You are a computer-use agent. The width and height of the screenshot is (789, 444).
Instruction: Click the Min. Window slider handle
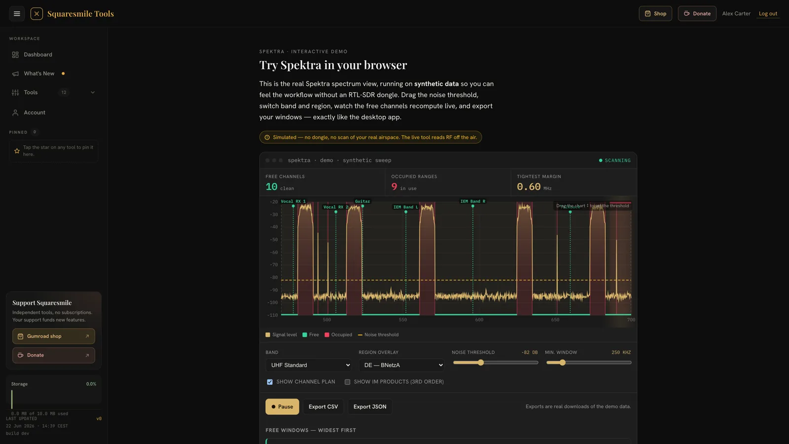(562, 363)
